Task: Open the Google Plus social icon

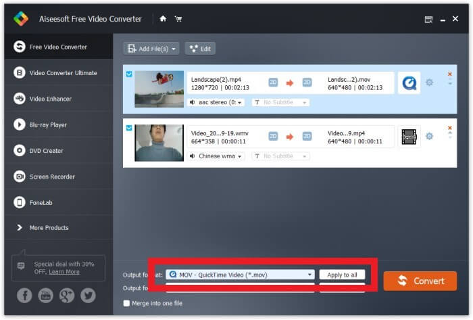Action: pos(67,295)
